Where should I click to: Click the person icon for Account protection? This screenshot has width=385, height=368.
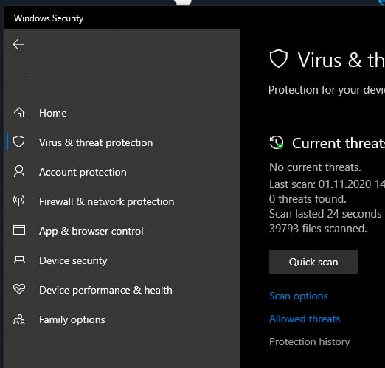[19, 171]
